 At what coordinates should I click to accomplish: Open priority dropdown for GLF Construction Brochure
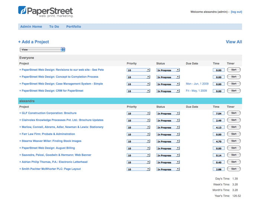pos(138,113)
